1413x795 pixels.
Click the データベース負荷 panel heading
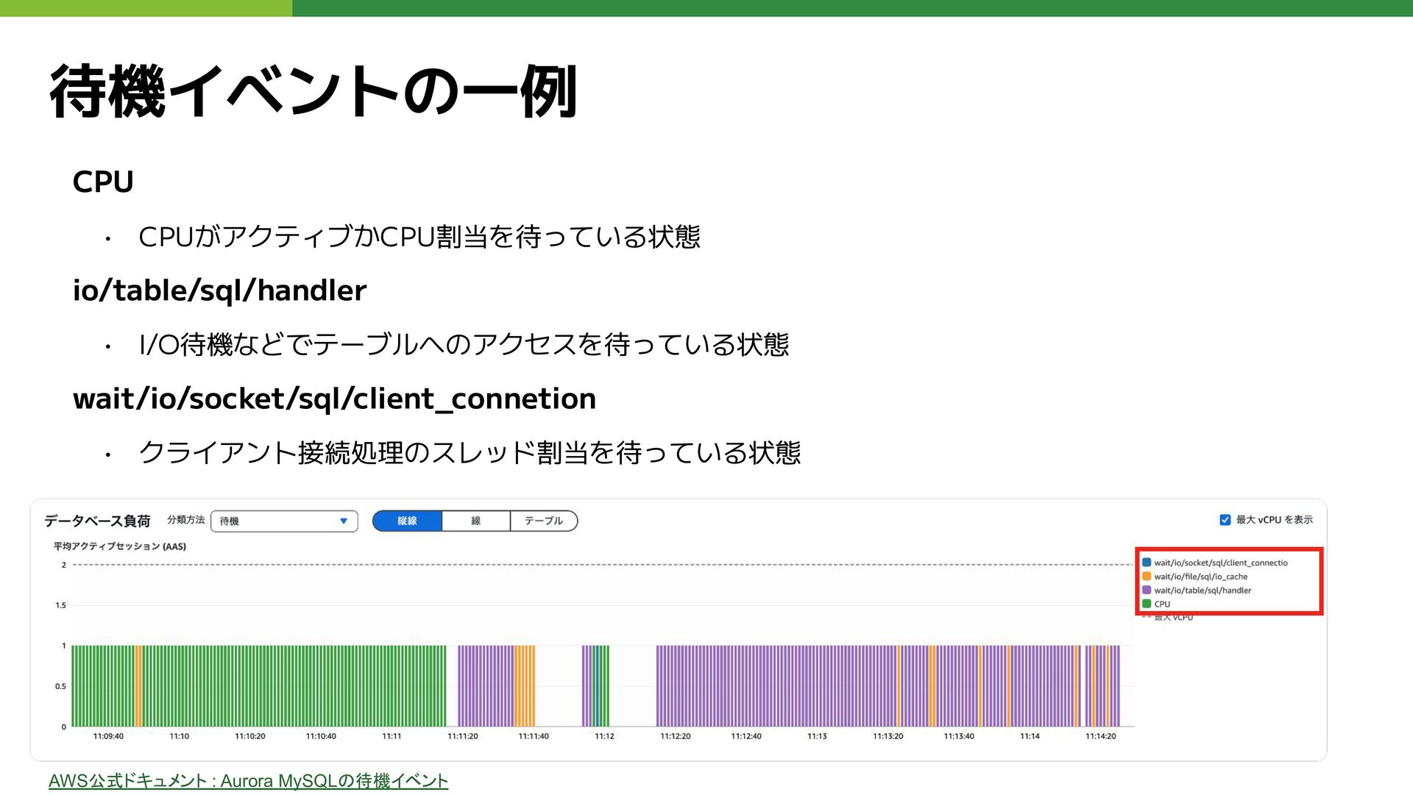[x=97, y=521]
